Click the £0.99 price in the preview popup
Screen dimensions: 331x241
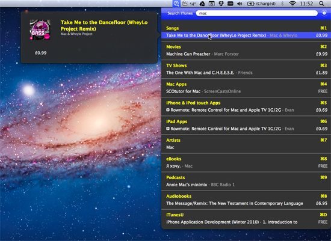click(x=41, y=53)
